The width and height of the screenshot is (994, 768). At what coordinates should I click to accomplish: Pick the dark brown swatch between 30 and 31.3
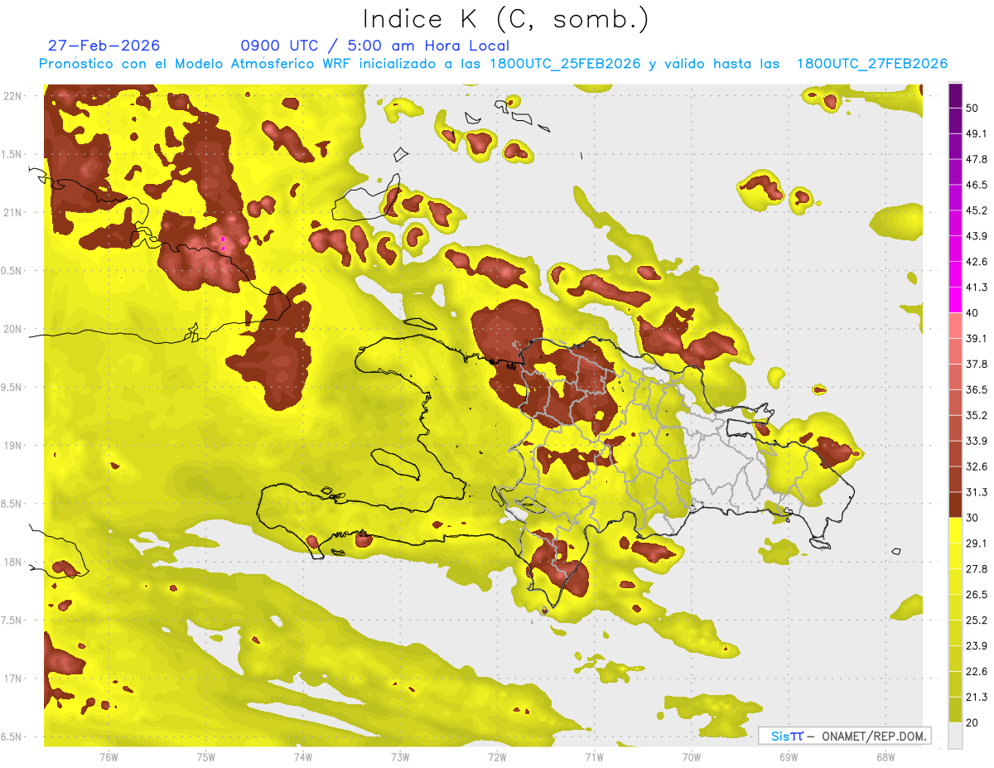955,505
